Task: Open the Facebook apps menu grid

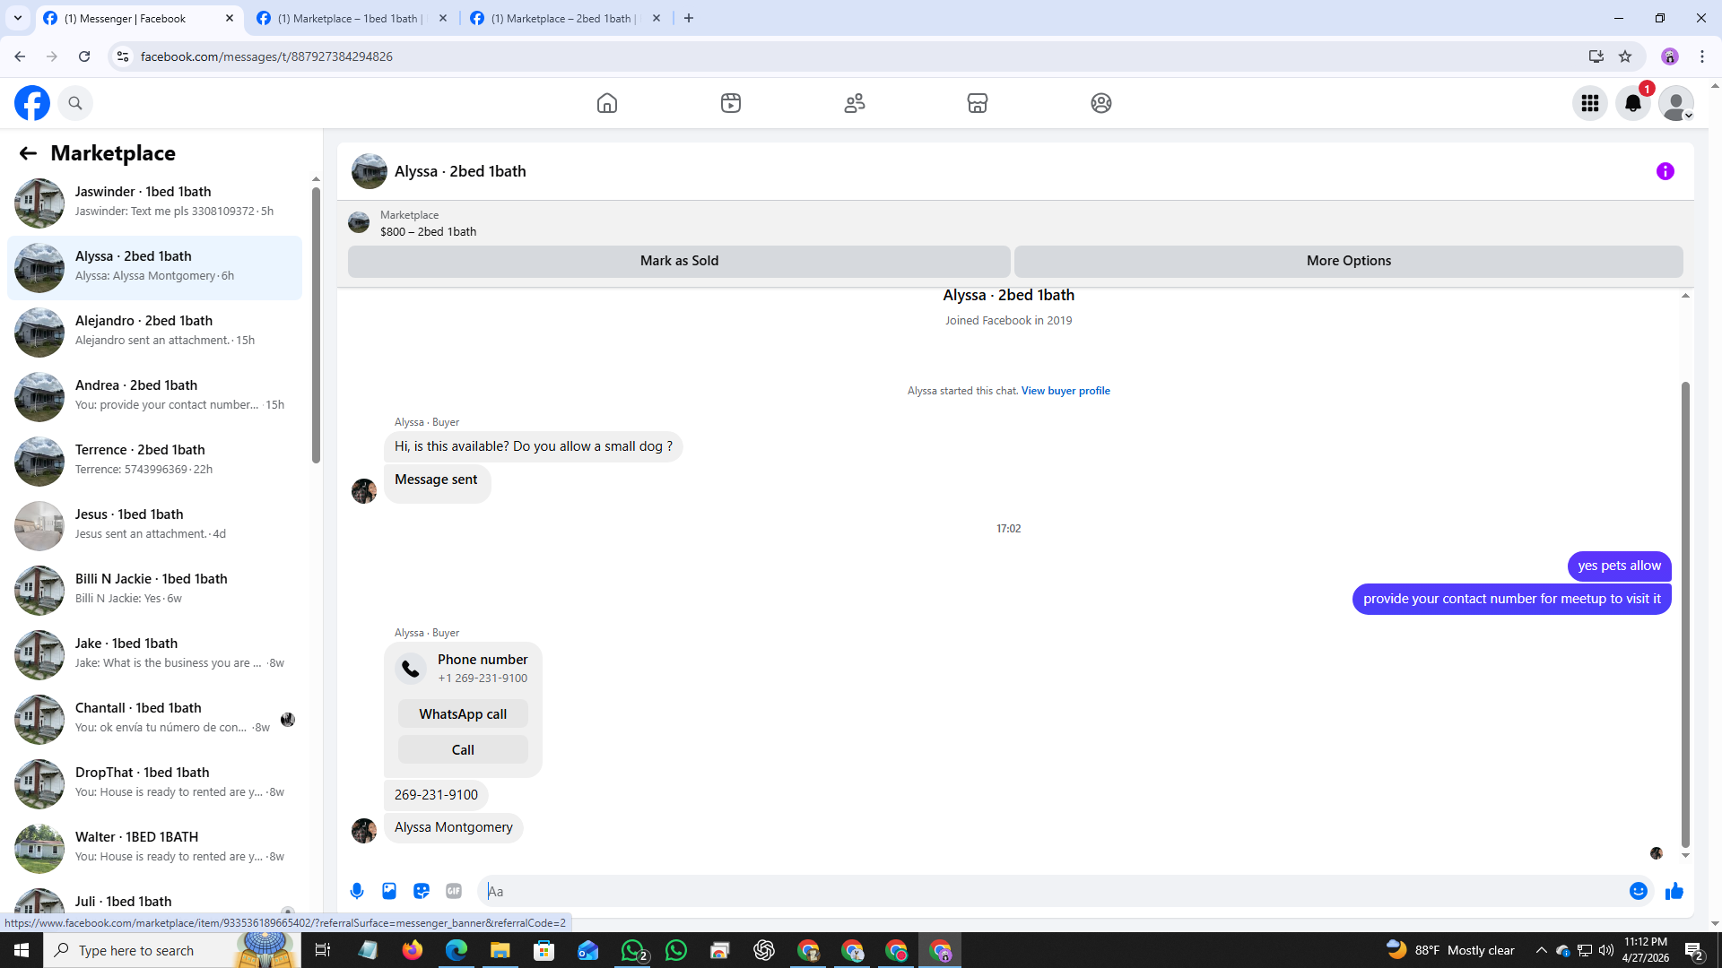Action: point(1590,103)
